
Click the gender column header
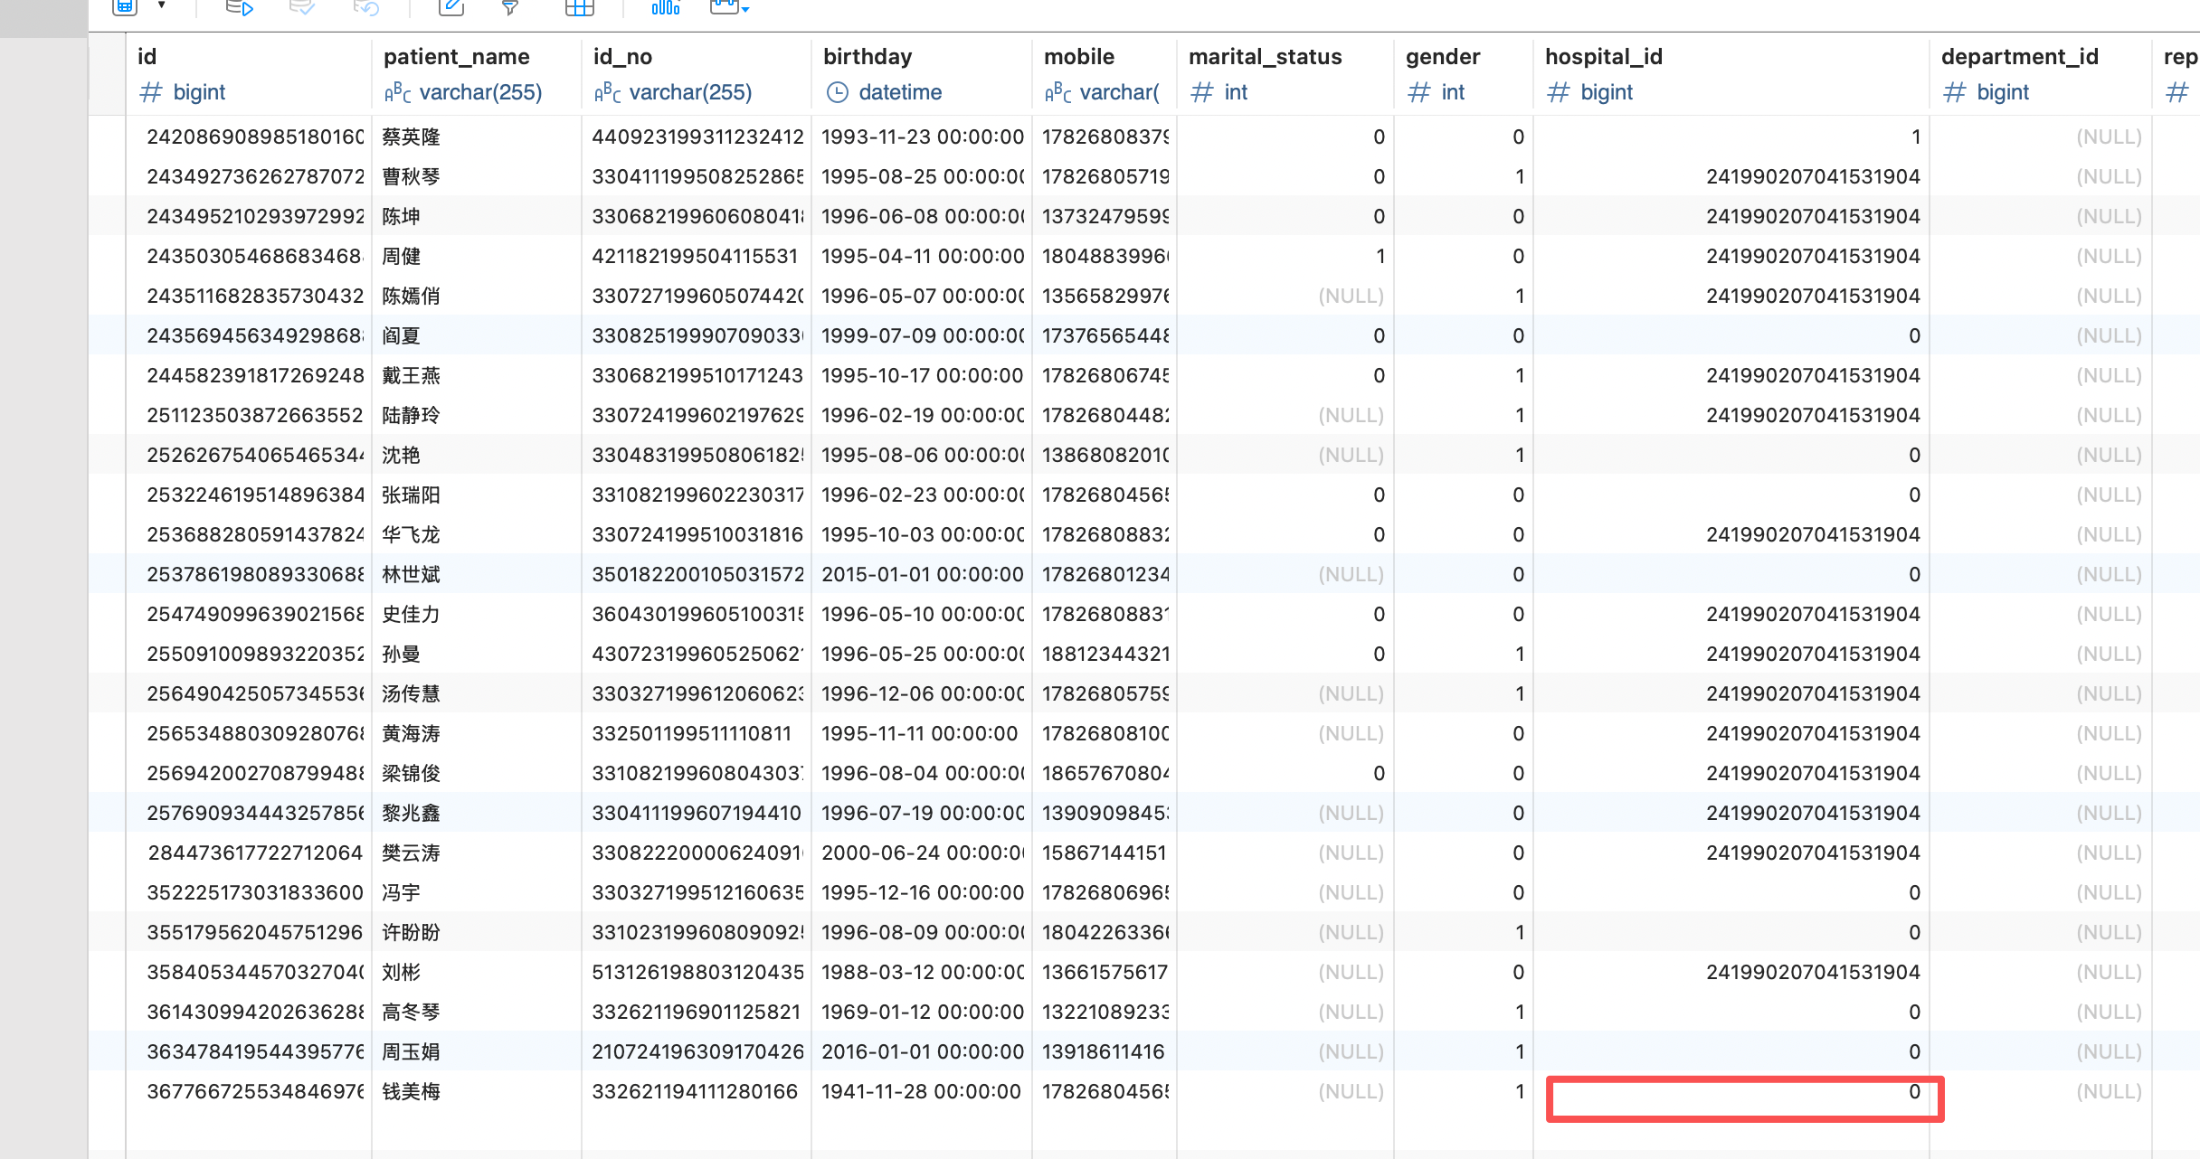pyautogui.click(x=1443, y=57)
